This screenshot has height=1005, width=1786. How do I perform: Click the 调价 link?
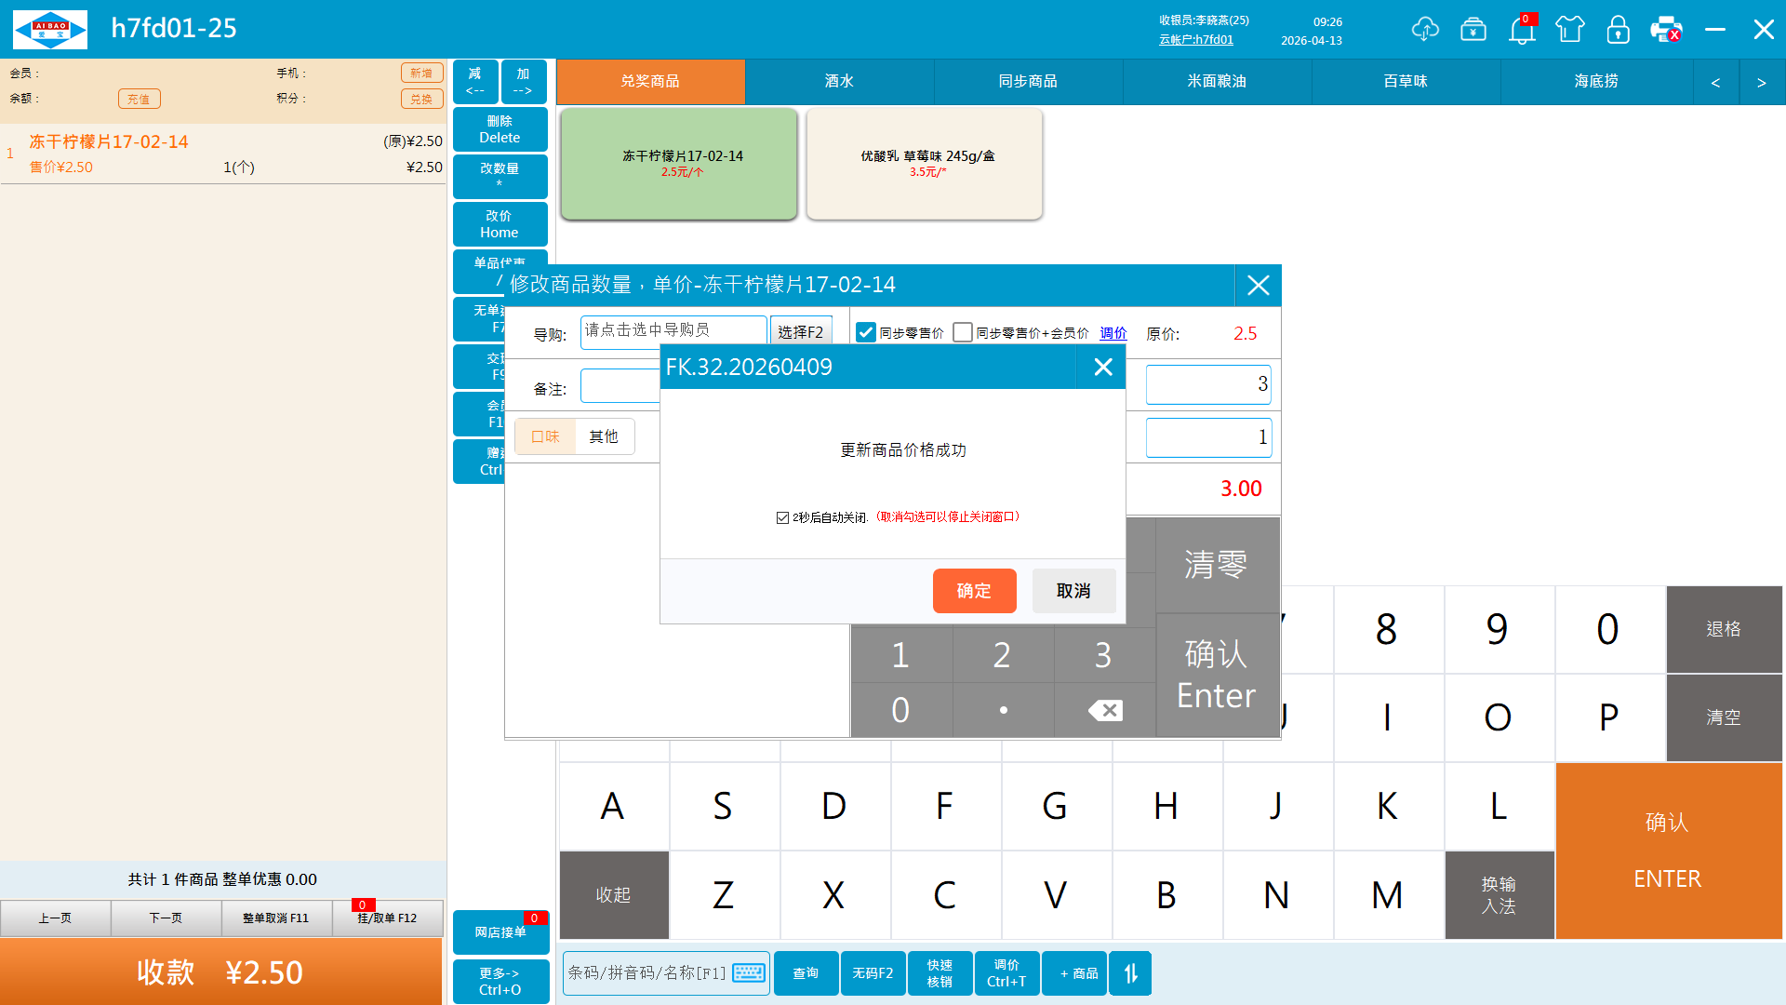click(1113, 333)
